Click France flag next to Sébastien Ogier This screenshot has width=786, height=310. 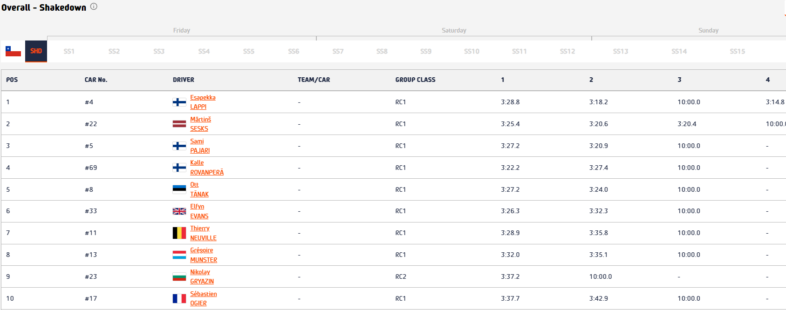tap(179, 298)
